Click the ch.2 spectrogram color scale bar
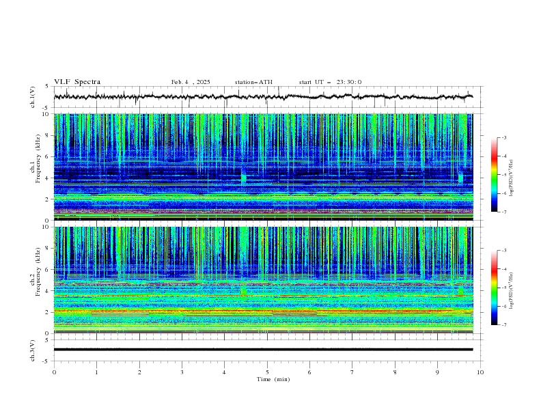Image resolution: width=541 pixels, height=418 pixels. point(494,288)
